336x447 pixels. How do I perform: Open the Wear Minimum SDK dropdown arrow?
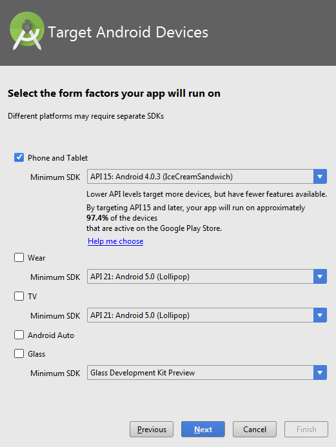tap(320, 276)
